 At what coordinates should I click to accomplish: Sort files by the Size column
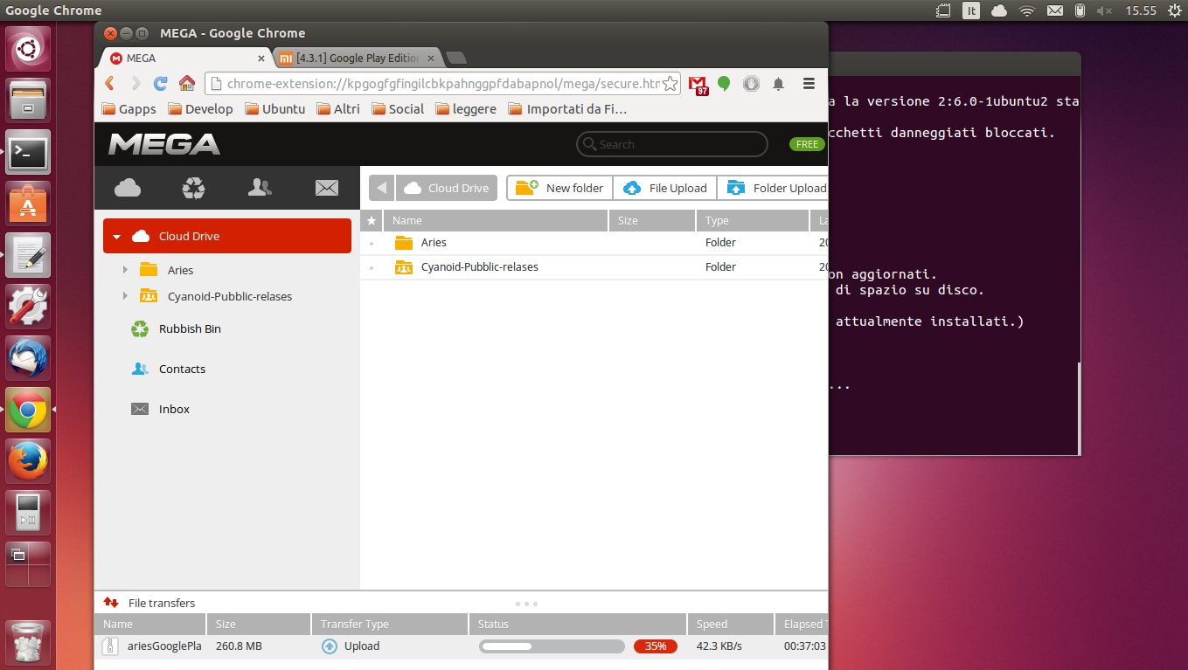(651, 220)
